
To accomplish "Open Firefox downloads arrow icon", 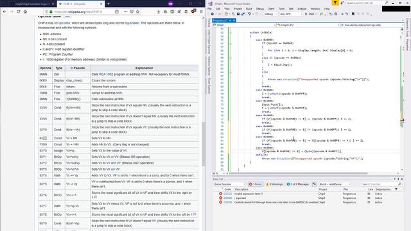I will 159,12.
